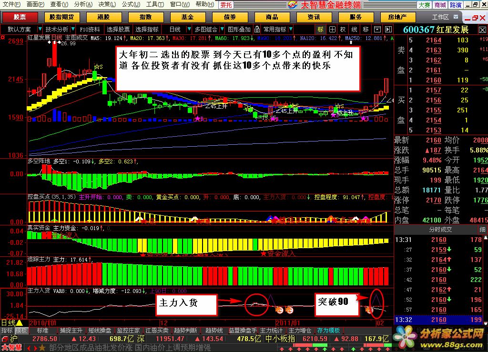488x352 pixels.
Task: Click 选择股票 in the toolbar
Action: [x=118, y=29]
